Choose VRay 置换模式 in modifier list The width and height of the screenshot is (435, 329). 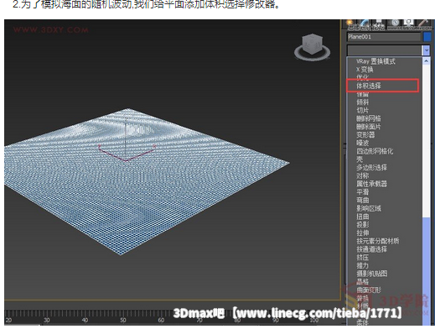coord(375,61)
